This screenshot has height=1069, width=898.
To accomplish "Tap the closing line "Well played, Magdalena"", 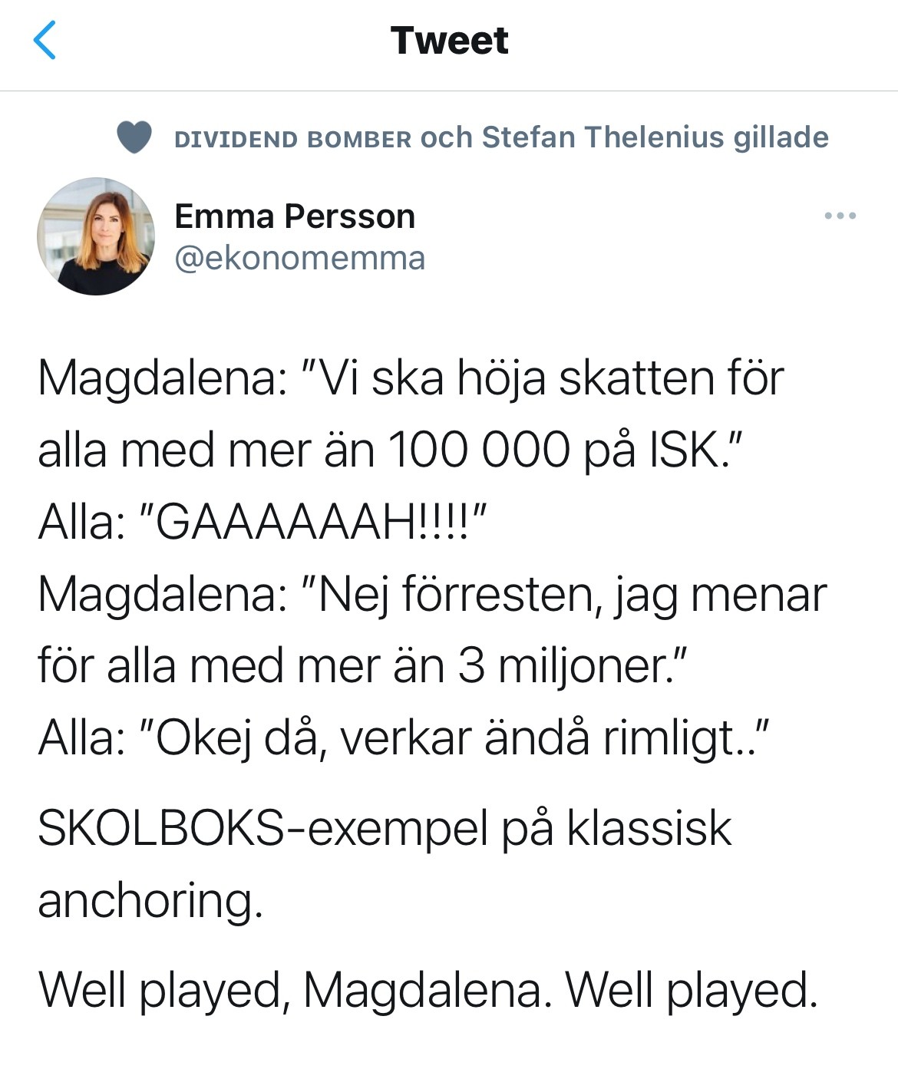I will 428,991.
